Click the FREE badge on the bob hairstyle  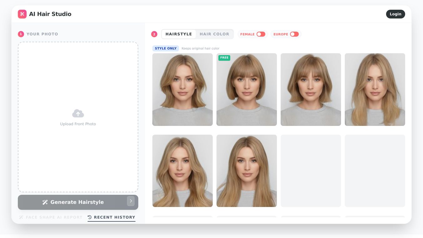[224, 58]
